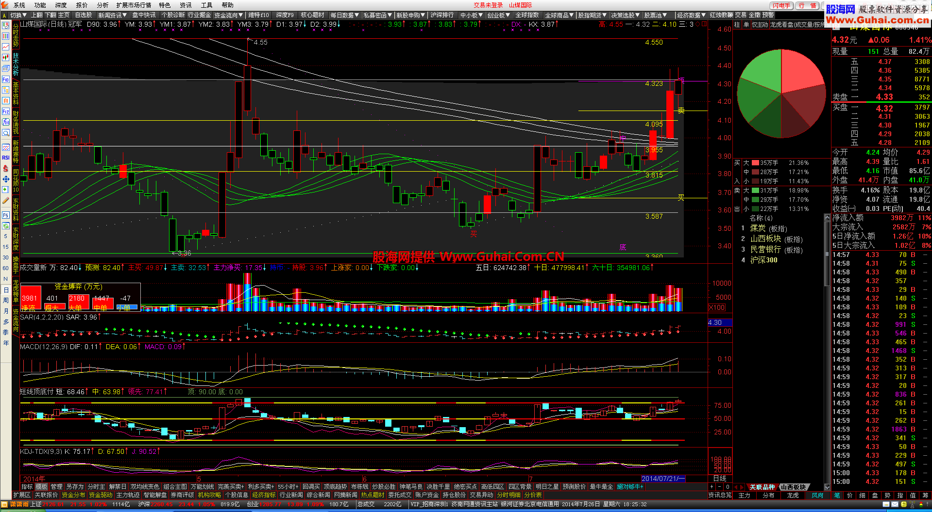Click the 自选股 button

coord(84,16)
